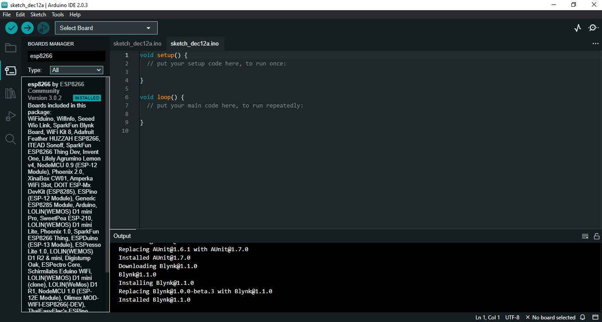Expand the Type filter dropdown

pyautogui.click(x=76, y=70)
